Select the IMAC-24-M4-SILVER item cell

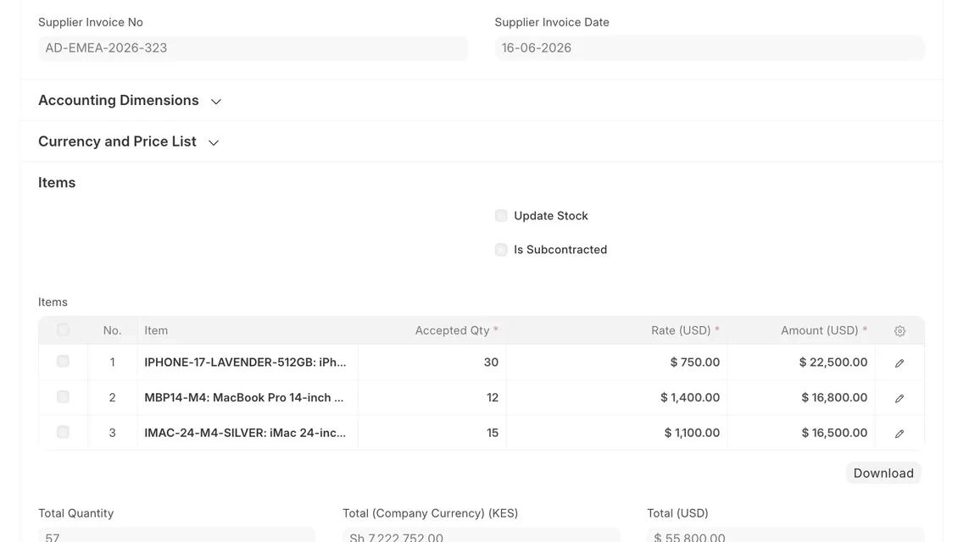point(248,434)
